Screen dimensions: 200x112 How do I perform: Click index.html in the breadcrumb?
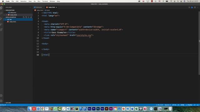tap(40, 10)
